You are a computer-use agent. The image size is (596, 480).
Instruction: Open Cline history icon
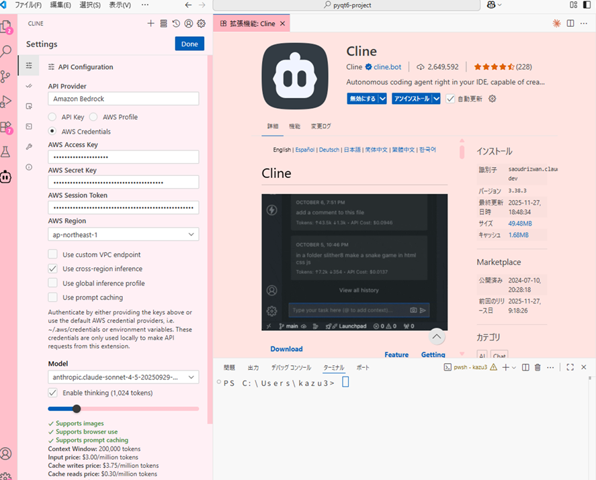click(x=176, y=23)
